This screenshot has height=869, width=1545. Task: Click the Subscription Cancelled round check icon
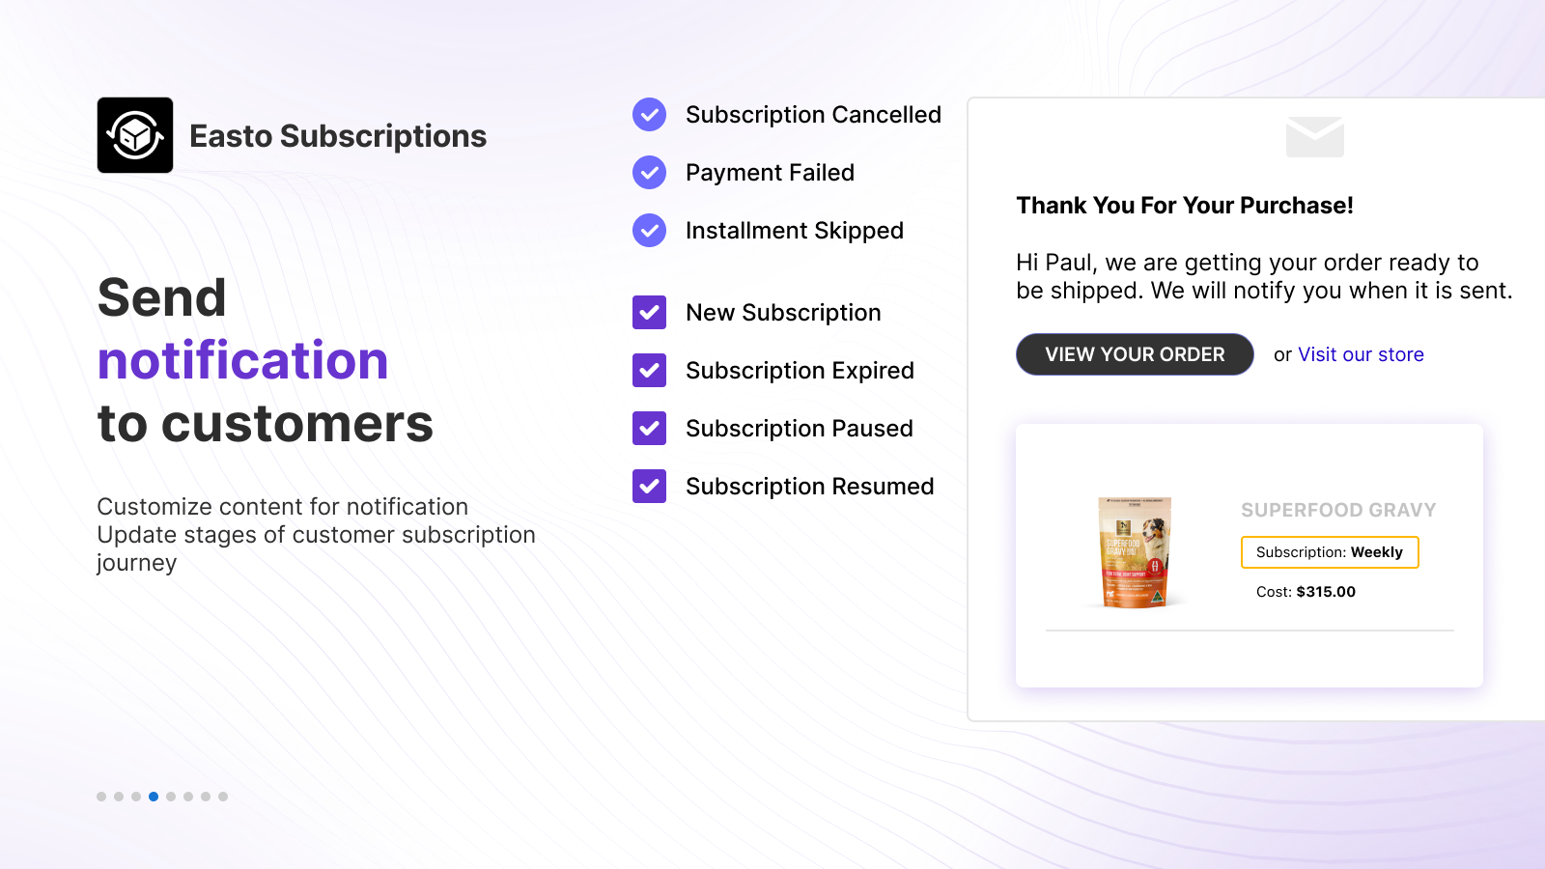click(x=649, y=115)
